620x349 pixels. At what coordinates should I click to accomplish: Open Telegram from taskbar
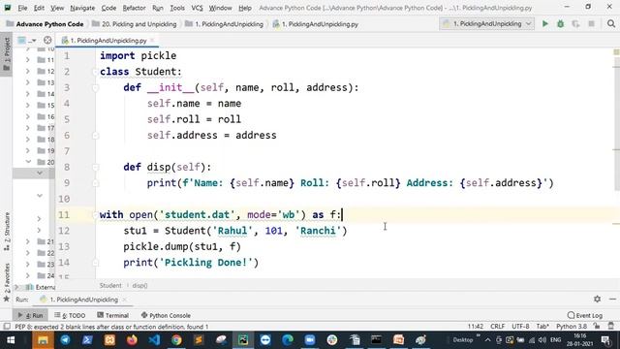coord(65,340)
